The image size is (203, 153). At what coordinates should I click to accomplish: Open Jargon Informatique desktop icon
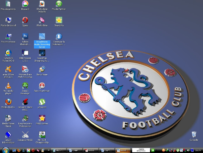[x=8, y=138]
